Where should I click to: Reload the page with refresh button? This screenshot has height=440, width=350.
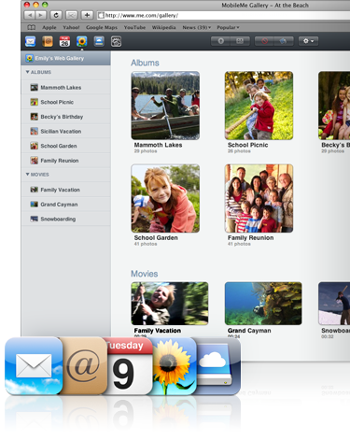[x=56, y=15]
